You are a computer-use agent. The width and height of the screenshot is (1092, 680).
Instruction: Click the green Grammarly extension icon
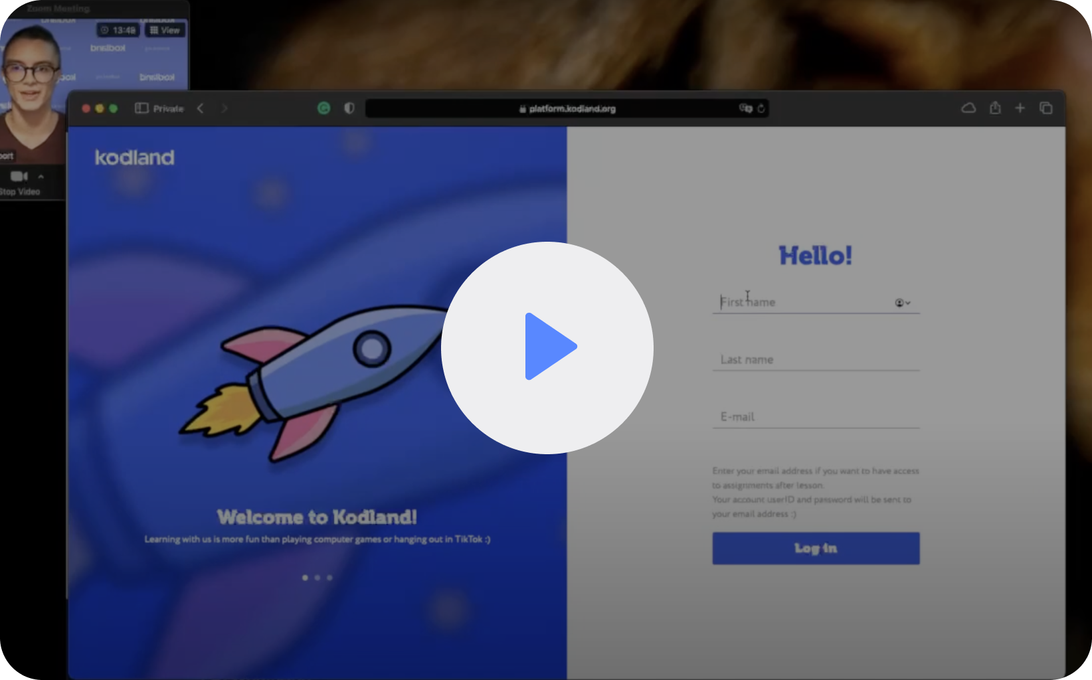[x=324, y=108]
